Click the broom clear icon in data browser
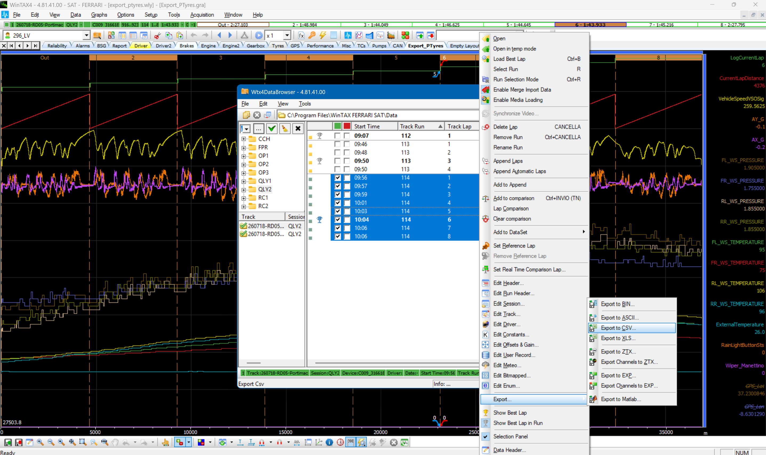The image size is (766, 455). point(285,129)
